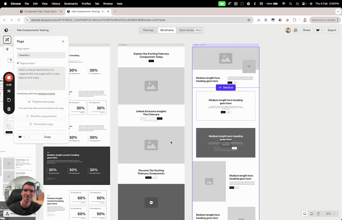Click the plus icon to add a page
Viewport: 342px width, 220px height.
coord(7,49)
